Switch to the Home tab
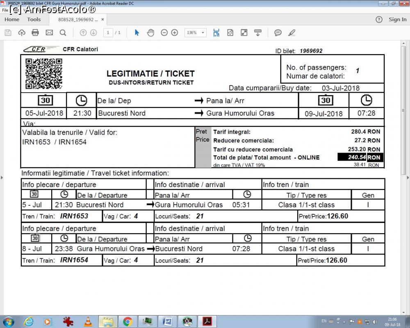 point(12,19)
